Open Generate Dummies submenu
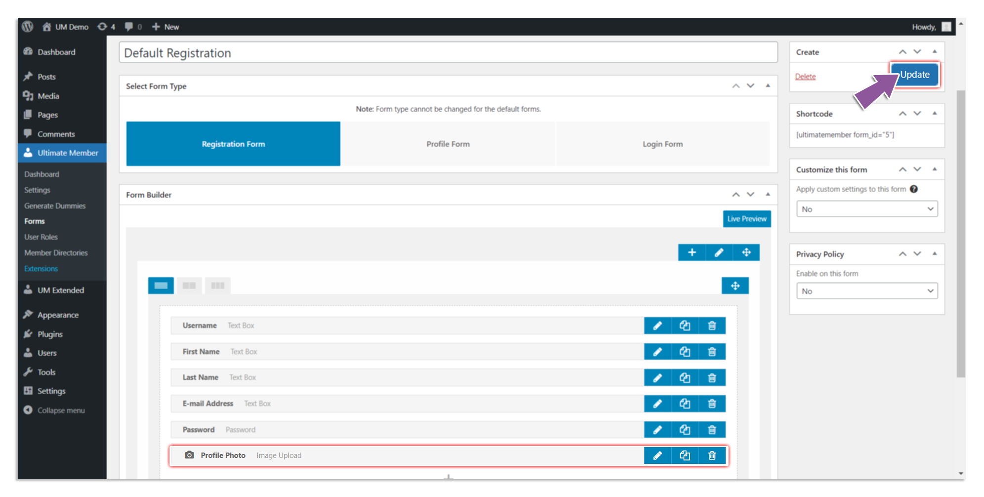984x497 pixels. (x=55, y=206)
